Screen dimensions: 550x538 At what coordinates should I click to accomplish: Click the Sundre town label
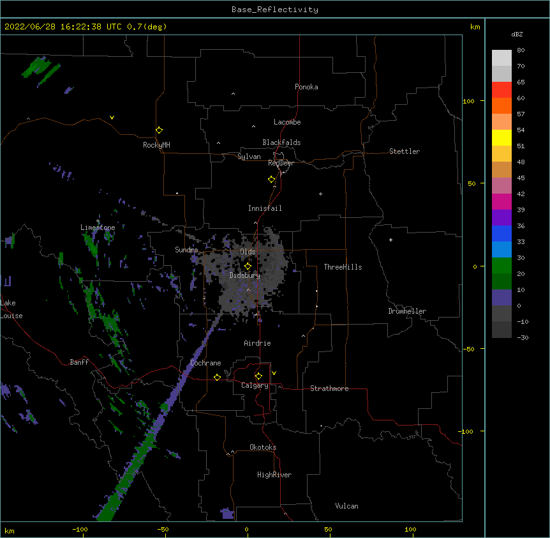[x=186, y=250]
